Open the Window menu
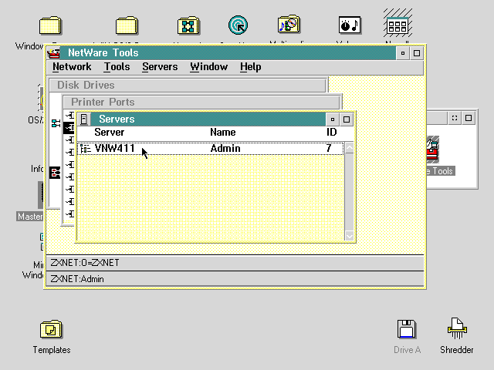 tap(208, 67)
